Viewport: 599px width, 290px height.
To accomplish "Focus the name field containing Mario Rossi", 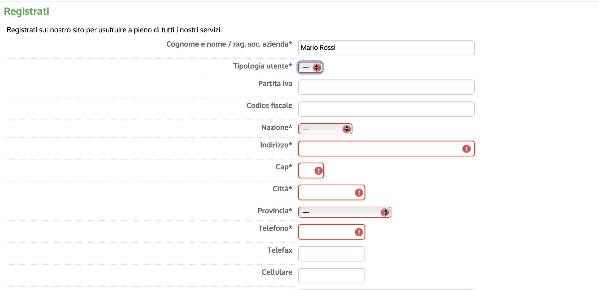I will (386, 48).
